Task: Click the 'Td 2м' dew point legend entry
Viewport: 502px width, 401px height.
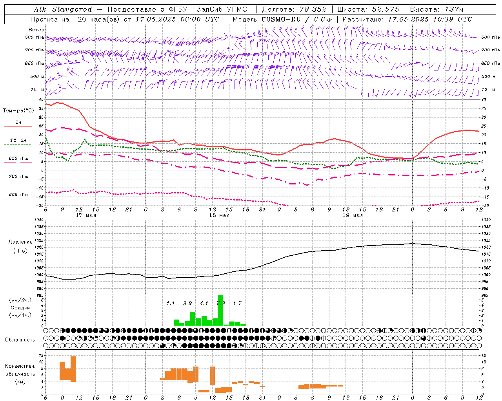Action: pos(18,140)
